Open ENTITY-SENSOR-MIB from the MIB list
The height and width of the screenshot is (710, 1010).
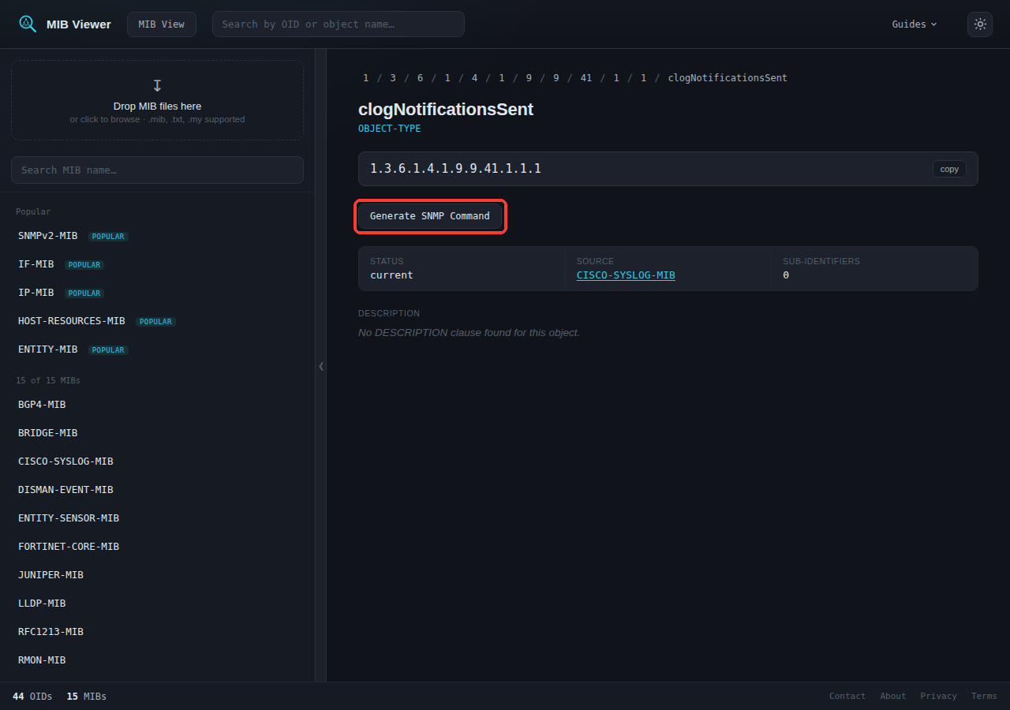157,518
